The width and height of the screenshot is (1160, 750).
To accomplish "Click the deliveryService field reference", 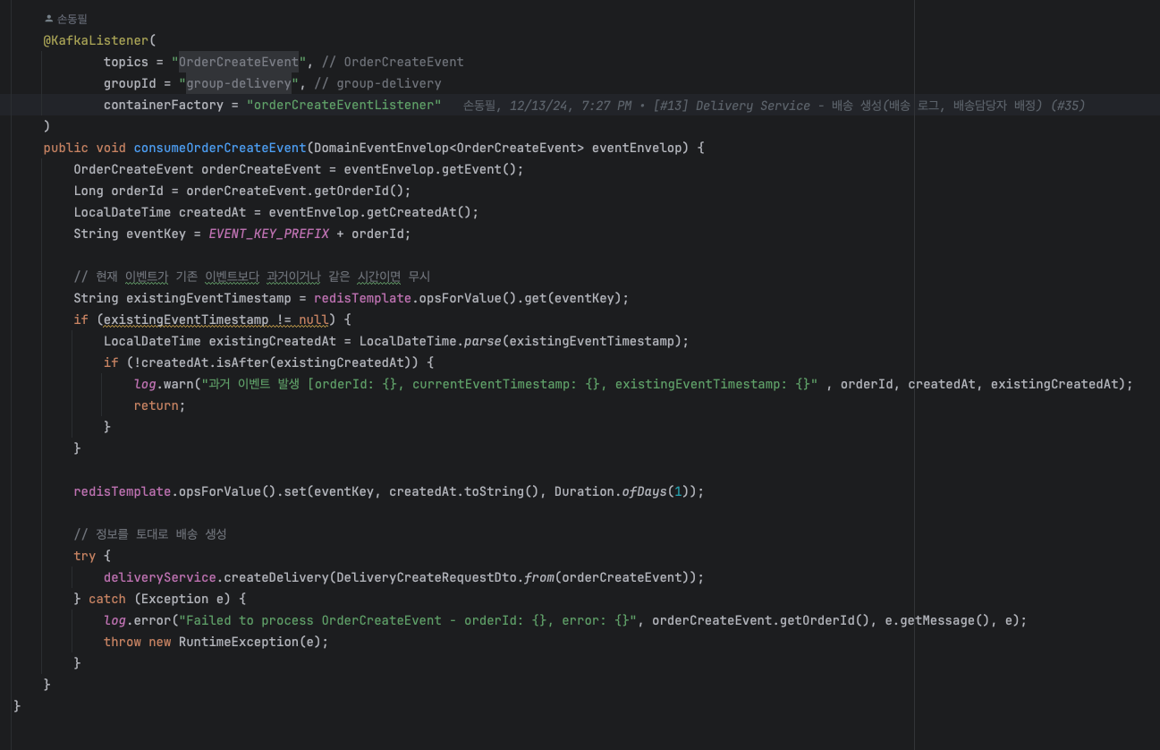I will coord(160,577).
